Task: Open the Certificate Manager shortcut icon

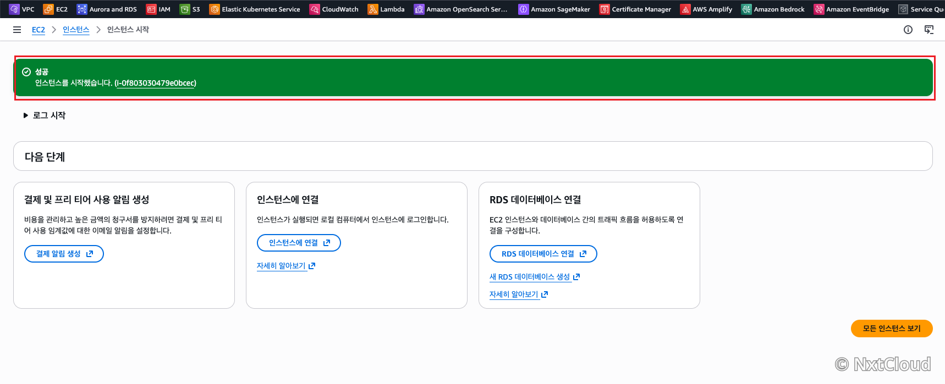Action: (605, 9)
